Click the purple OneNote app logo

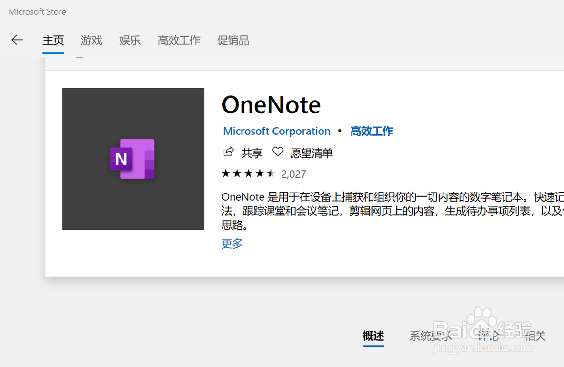(x=133, y=159)
